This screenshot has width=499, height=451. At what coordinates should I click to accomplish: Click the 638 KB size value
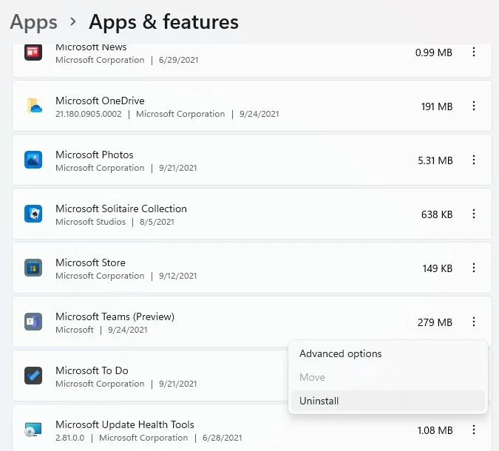(x=437, y=214)
